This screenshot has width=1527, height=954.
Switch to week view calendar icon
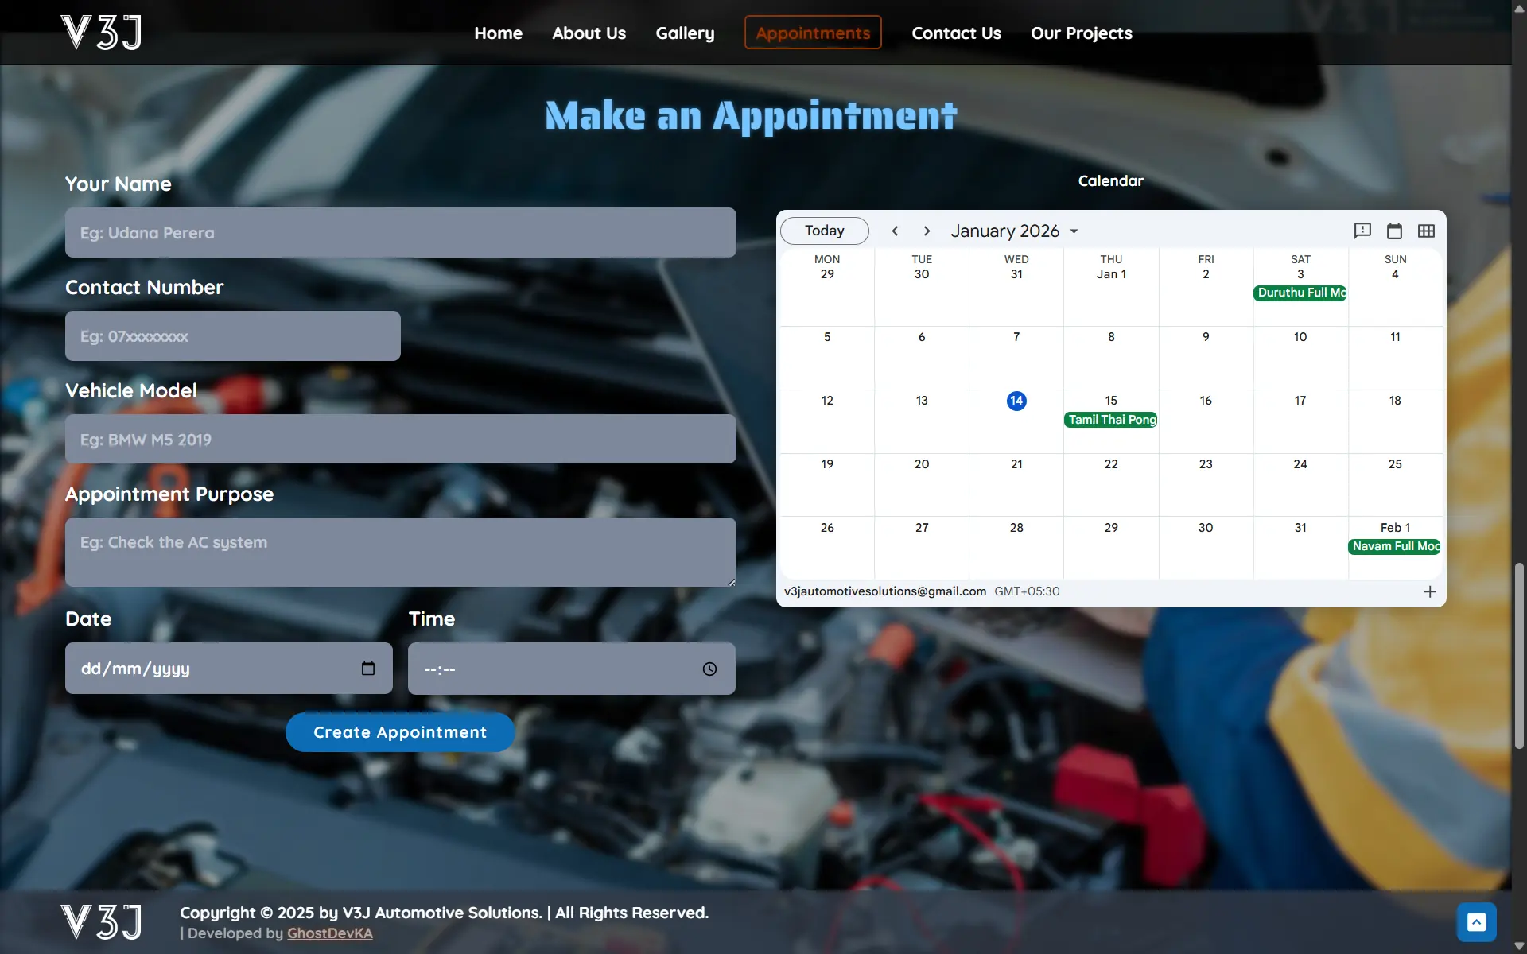[1394, 231]
